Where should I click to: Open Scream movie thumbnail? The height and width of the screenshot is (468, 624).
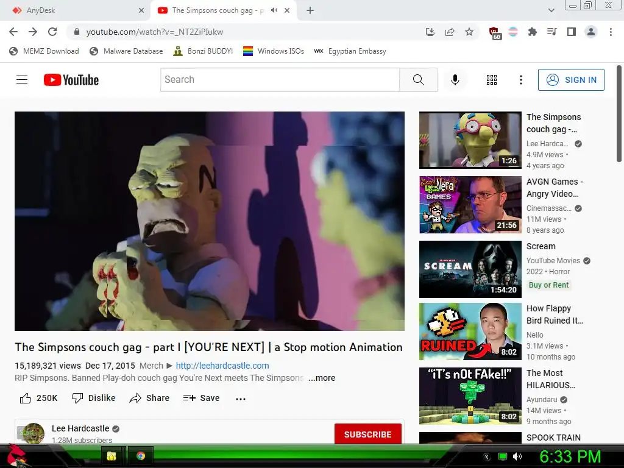pos(470,269)
